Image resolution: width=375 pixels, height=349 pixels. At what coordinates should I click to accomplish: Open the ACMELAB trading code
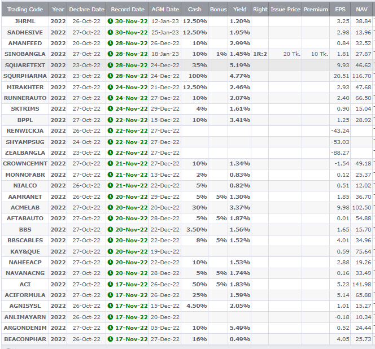(25, 207)
